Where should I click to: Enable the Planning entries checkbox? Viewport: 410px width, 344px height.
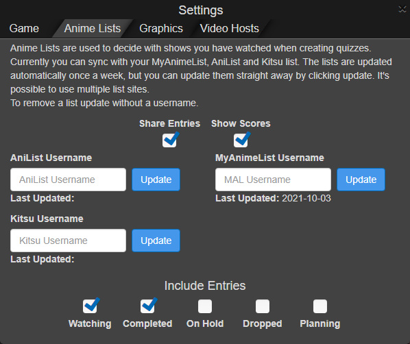tap(320, 306)
